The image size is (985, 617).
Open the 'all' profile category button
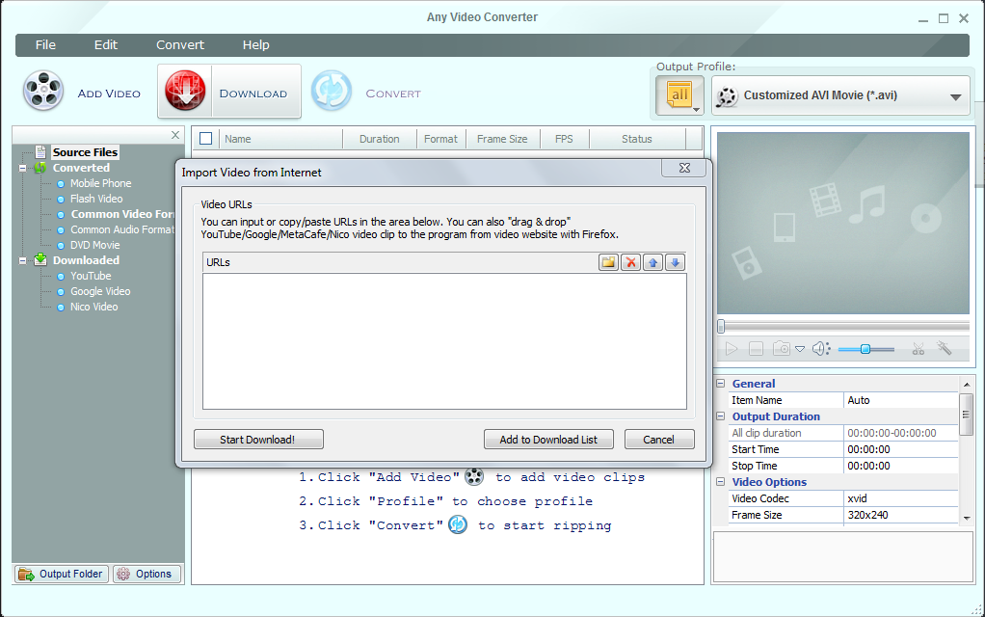pos(679,95)
